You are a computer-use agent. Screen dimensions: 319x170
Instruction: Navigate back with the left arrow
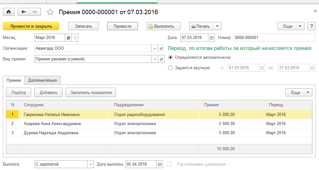coord(24,12)
